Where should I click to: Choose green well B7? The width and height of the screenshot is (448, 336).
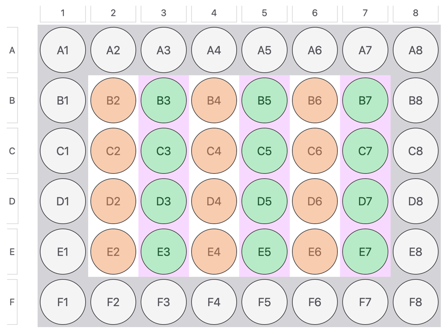[365, 101]
